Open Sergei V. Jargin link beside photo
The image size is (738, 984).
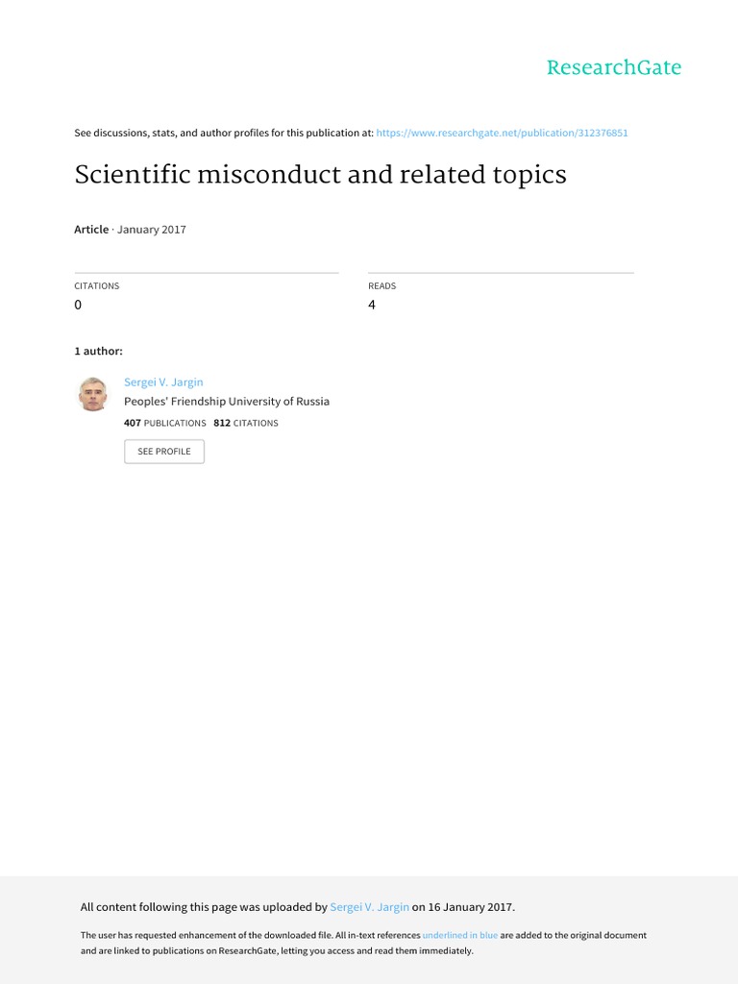163,382
